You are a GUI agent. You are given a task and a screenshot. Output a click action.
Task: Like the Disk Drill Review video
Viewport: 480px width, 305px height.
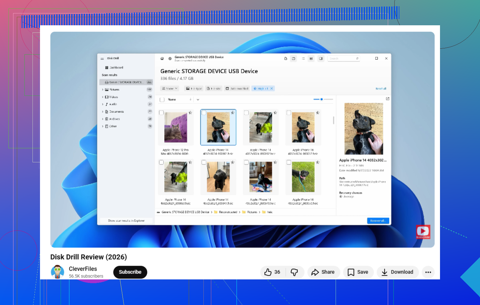coord(272,272)
